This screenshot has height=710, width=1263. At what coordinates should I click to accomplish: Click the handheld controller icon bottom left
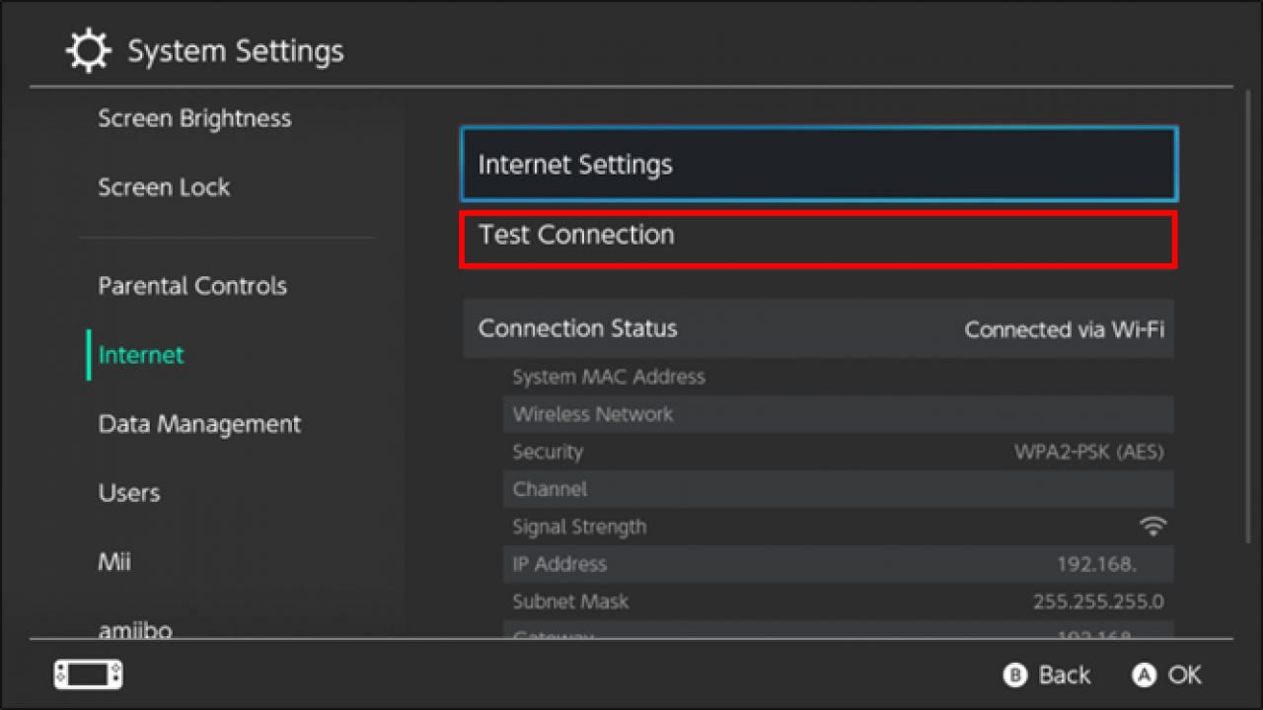(x=87, y=674)
